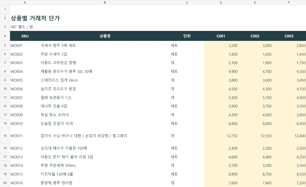Click product name '재활용 분리수거 봉투 50L 30매'
This screenshot has width=306, height=187.
pyautogui.click(x=66, y=72)
